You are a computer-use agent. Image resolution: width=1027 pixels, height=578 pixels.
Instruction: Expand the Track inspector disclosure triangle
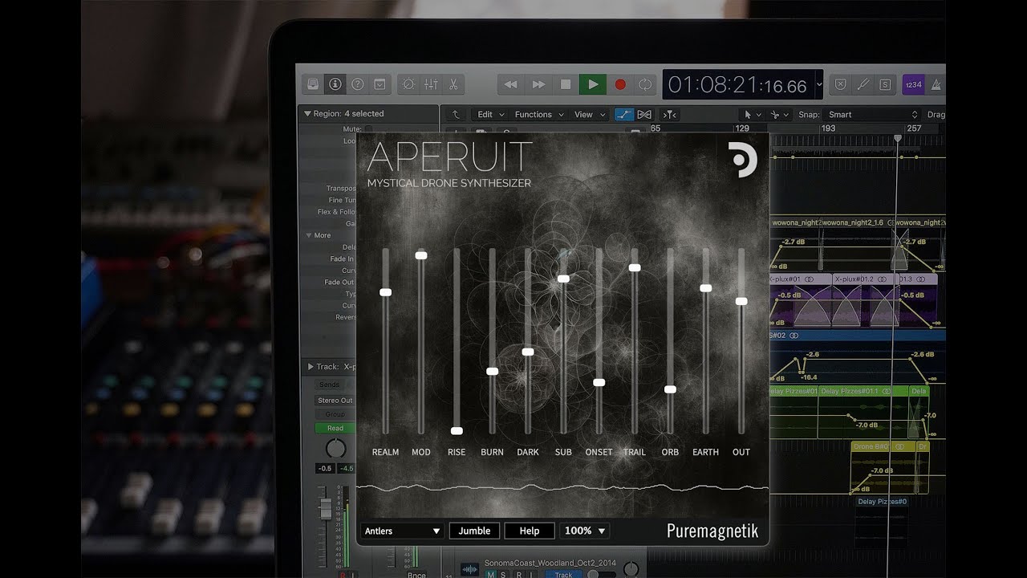(x=311, y=367)
